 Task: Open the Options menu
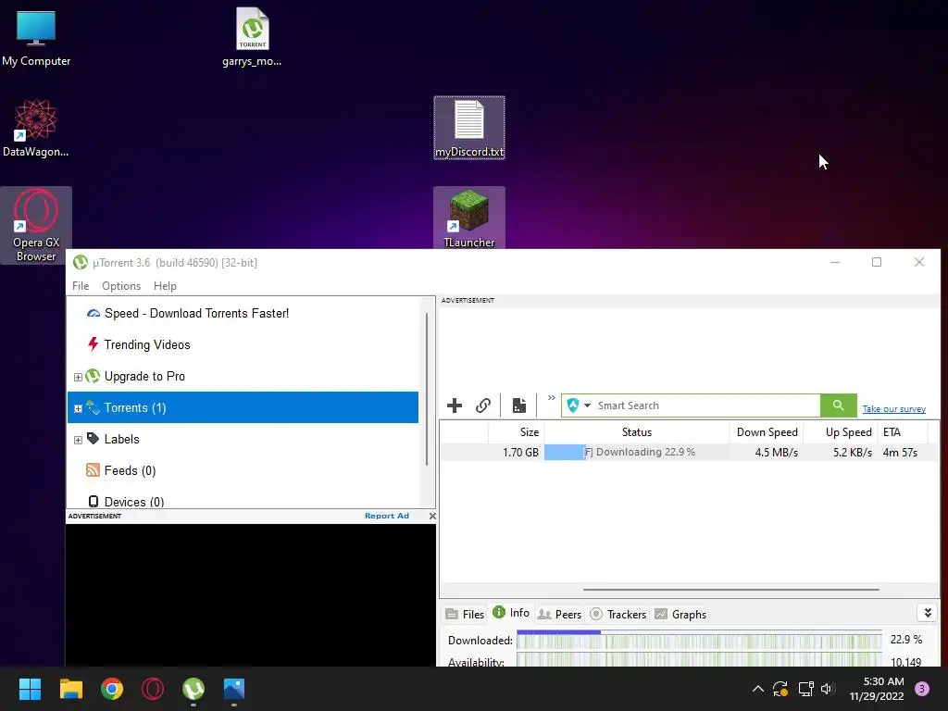(x=121, y=286)
